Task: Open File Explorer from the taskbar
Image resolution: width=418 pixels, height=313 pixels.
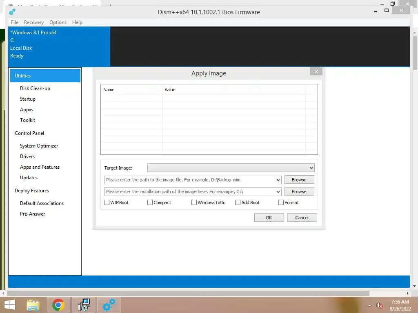Action: [33, 305]
